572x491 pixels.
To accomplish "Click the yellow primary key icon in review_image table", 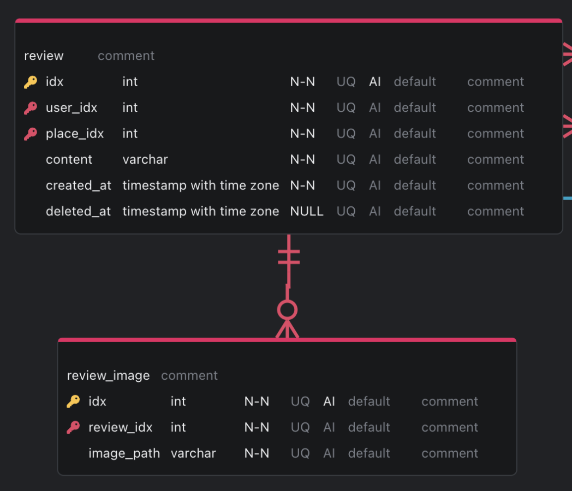I will coord(73,402).
